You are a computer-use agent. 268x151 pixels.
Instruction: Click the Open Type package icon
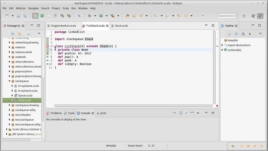(x=127, y=16)
